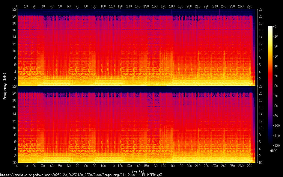Select the '+0' label atop the color scale
283x177 pixels.
tap(274, 27)
